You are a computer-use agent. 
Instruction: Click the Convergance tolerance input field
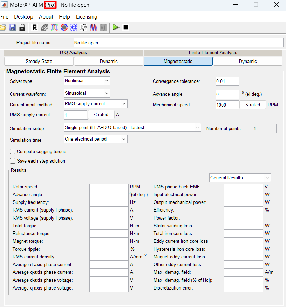pos(227,81)
